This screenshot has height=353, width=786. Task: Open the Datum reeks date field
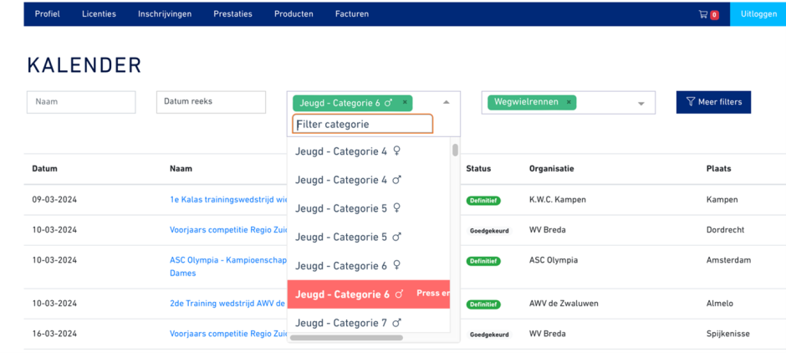211,102
